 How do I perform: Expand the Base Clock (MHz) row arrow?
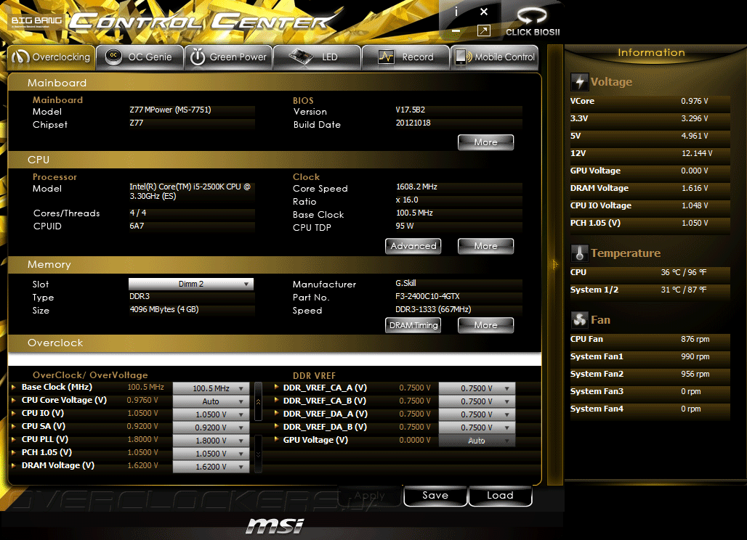coord(14,388)
